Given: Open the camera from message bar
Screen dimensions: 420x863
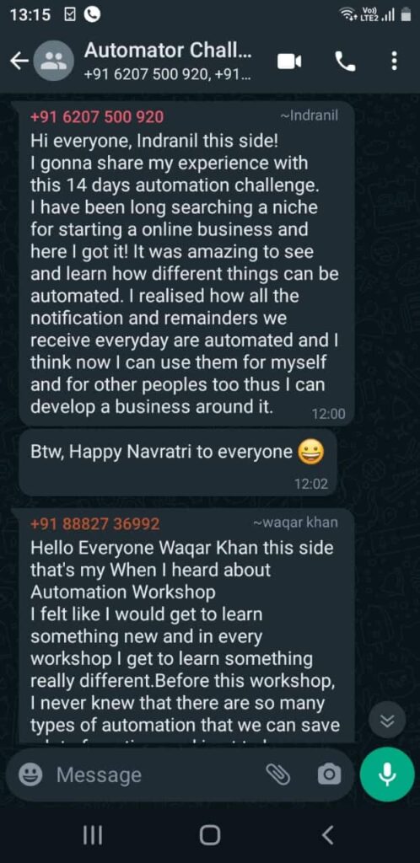Looking at the screenshot, I should click(x=329, y=775).
